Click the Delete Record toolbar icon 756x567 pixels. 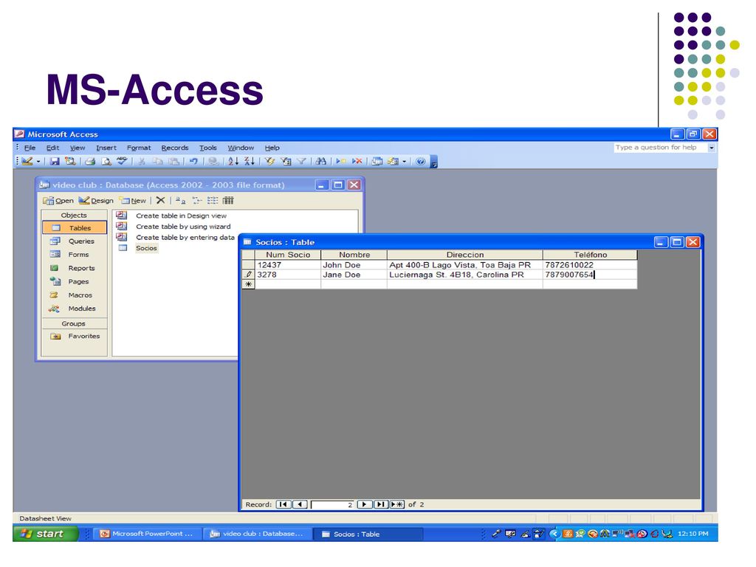357,162
